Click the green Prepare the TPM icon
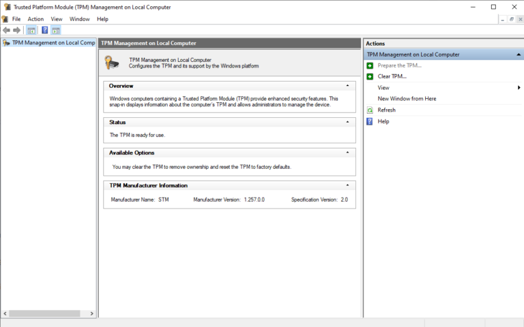 tap(370, 65)
